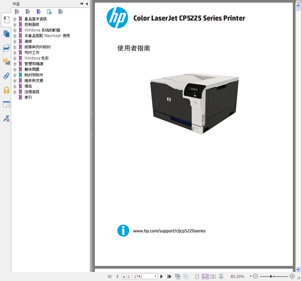Select the 規格 bookmark
This screenshot has width=302, height=281.
pyautogui.click(x=28, y=86)
